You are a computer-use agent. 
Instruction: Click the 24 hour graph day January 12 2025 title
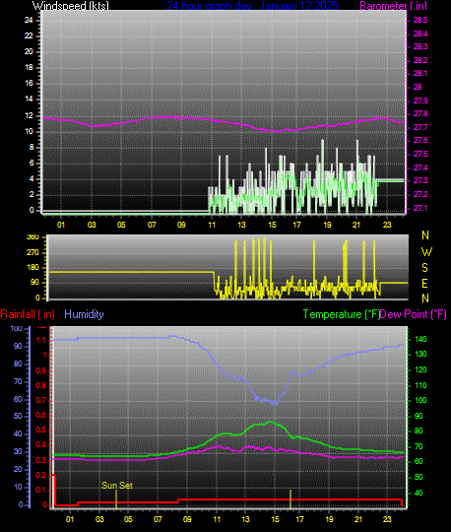[x=252, y=6]
